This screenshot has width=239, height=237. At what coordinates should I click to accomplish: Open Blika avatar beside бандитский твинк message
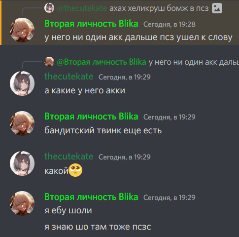(x=22, y=123)
